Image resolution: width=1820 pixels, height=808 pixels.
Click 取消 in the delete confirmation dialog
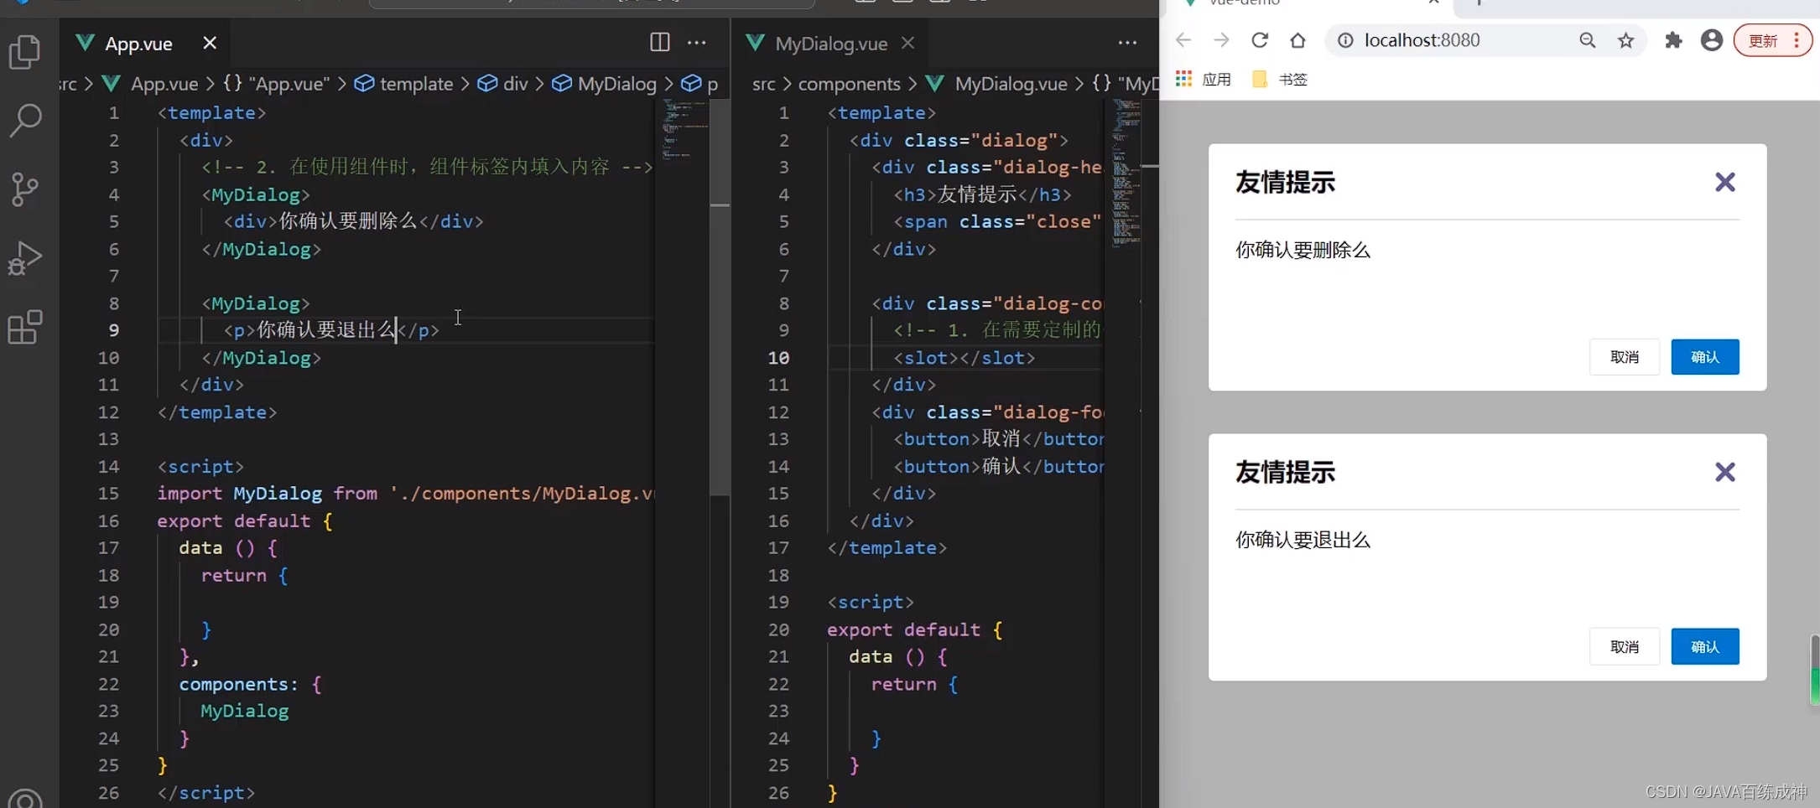tap(1625, 357)
